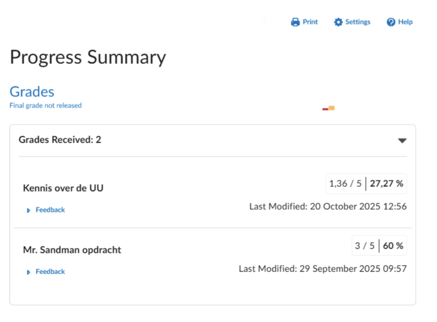Image resolution: width=437 pixels, height=322 pixels.
Task: Click the printer icon
Action: click(295, 22)
